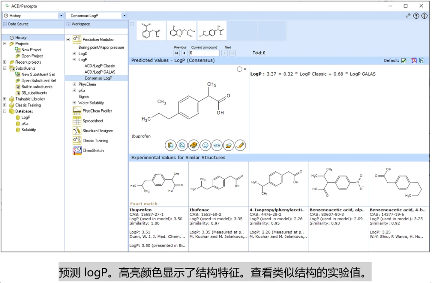432x283 pixels.
Task: Copy results as text icon next to PDF
Action: tap(422, 60)
